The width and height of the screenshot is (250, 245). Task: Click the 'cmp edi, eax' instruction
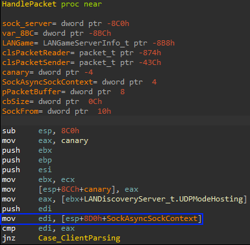pos(38,228)
